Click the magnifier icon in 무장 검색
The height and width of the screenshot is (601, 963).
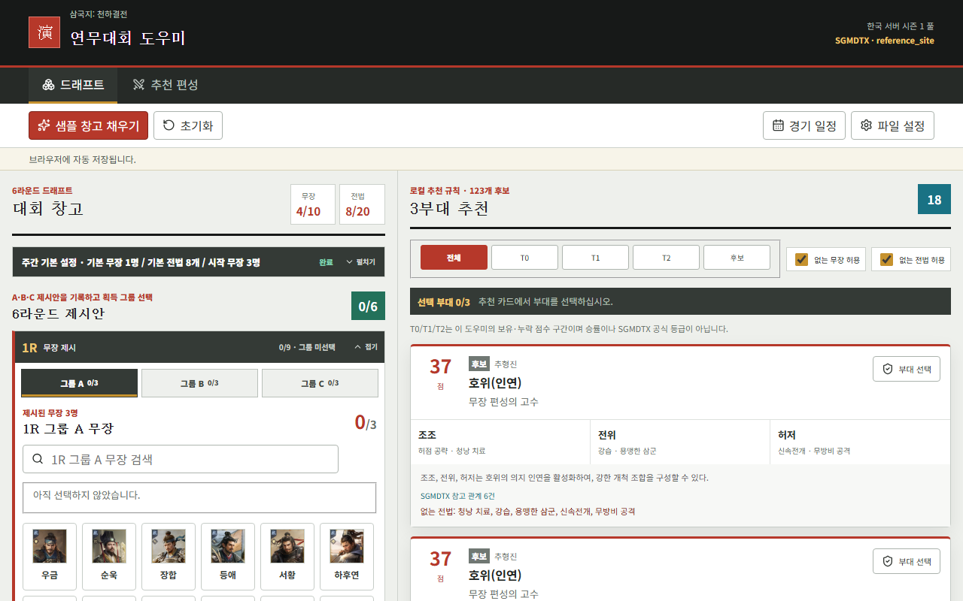click(x=38, y=459)
